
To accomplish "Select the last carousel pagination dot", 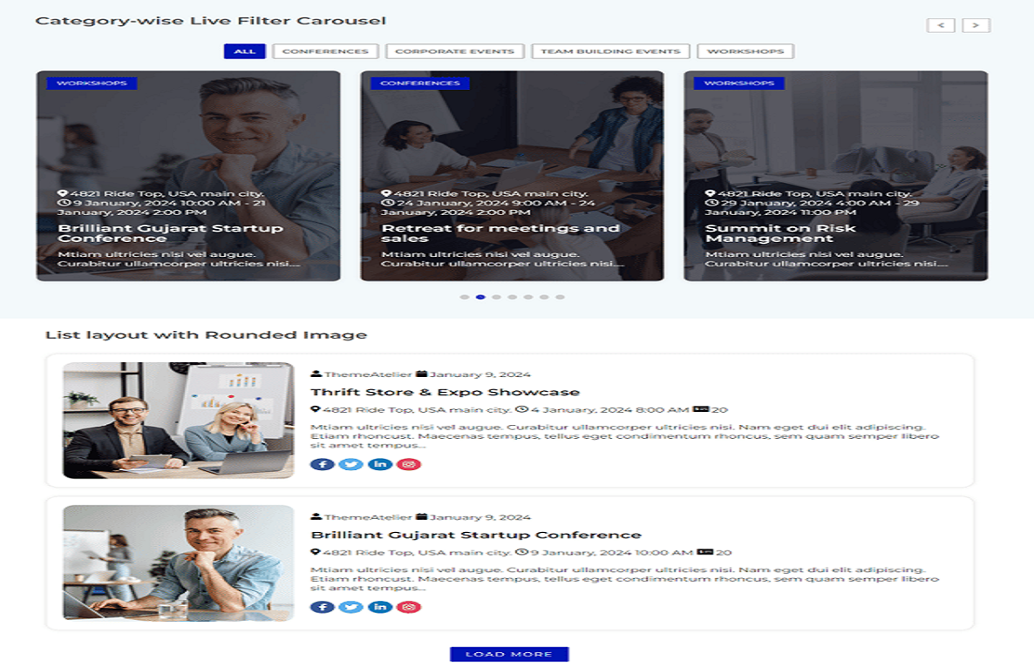I will [x=560, y=297].
